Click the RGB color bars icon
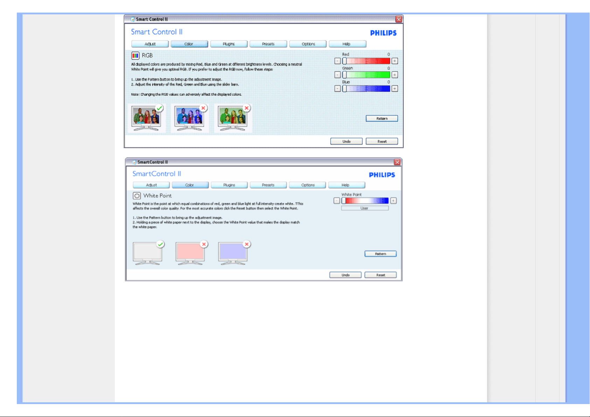Screen dimensions: 590x417 click(x=135, y=56)
